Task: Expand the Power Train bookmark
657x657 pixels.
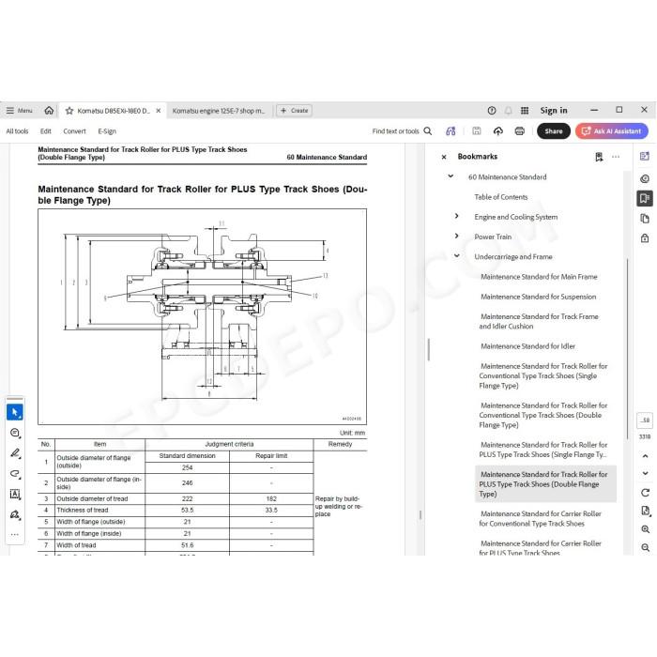Action: (457, 236)
